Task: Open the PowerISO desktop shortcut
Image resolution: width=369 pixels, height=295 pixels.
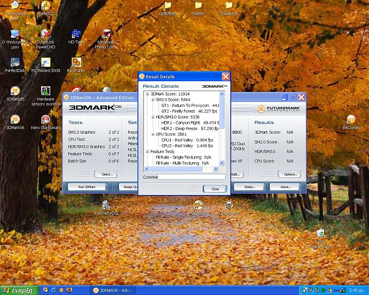Action: (x=45, y=8)
